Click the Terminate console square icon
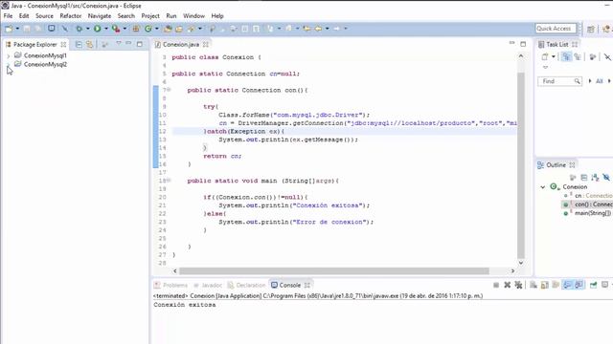 (x=496, y=285)
